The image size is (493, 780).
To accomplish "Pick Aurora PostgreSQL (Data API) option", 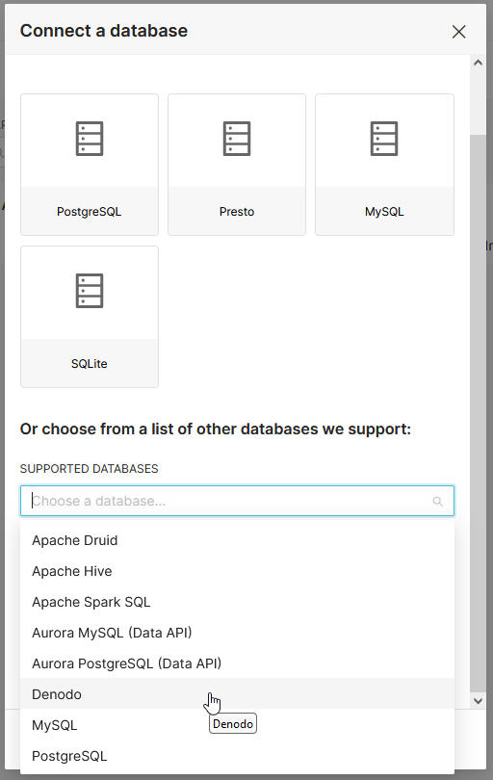I will tap(237, 663).
